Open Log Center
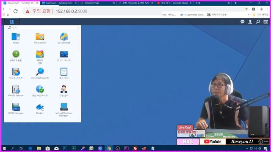The image size is (271, 152). 64,73
